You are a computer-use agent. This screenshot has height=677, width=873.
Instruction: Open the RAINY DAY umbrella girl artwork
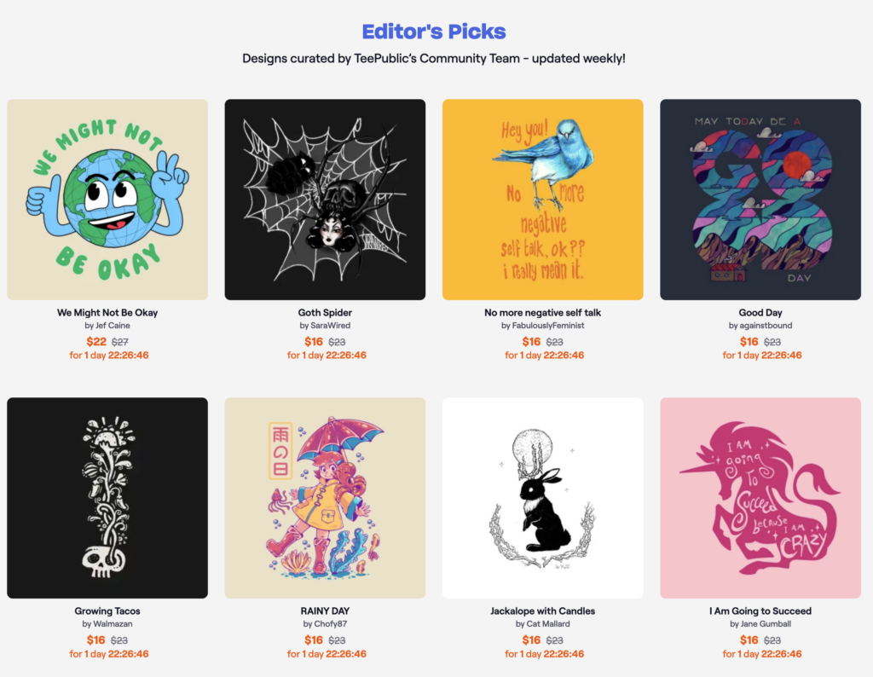pyautogui.click(x=325, y=498)
